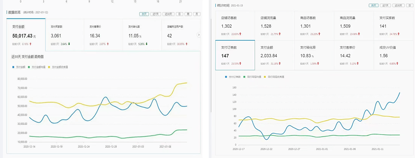Switch left panel to 周 view
The height and width of the screenshot is (158, 415).
(x=188, y=14)
